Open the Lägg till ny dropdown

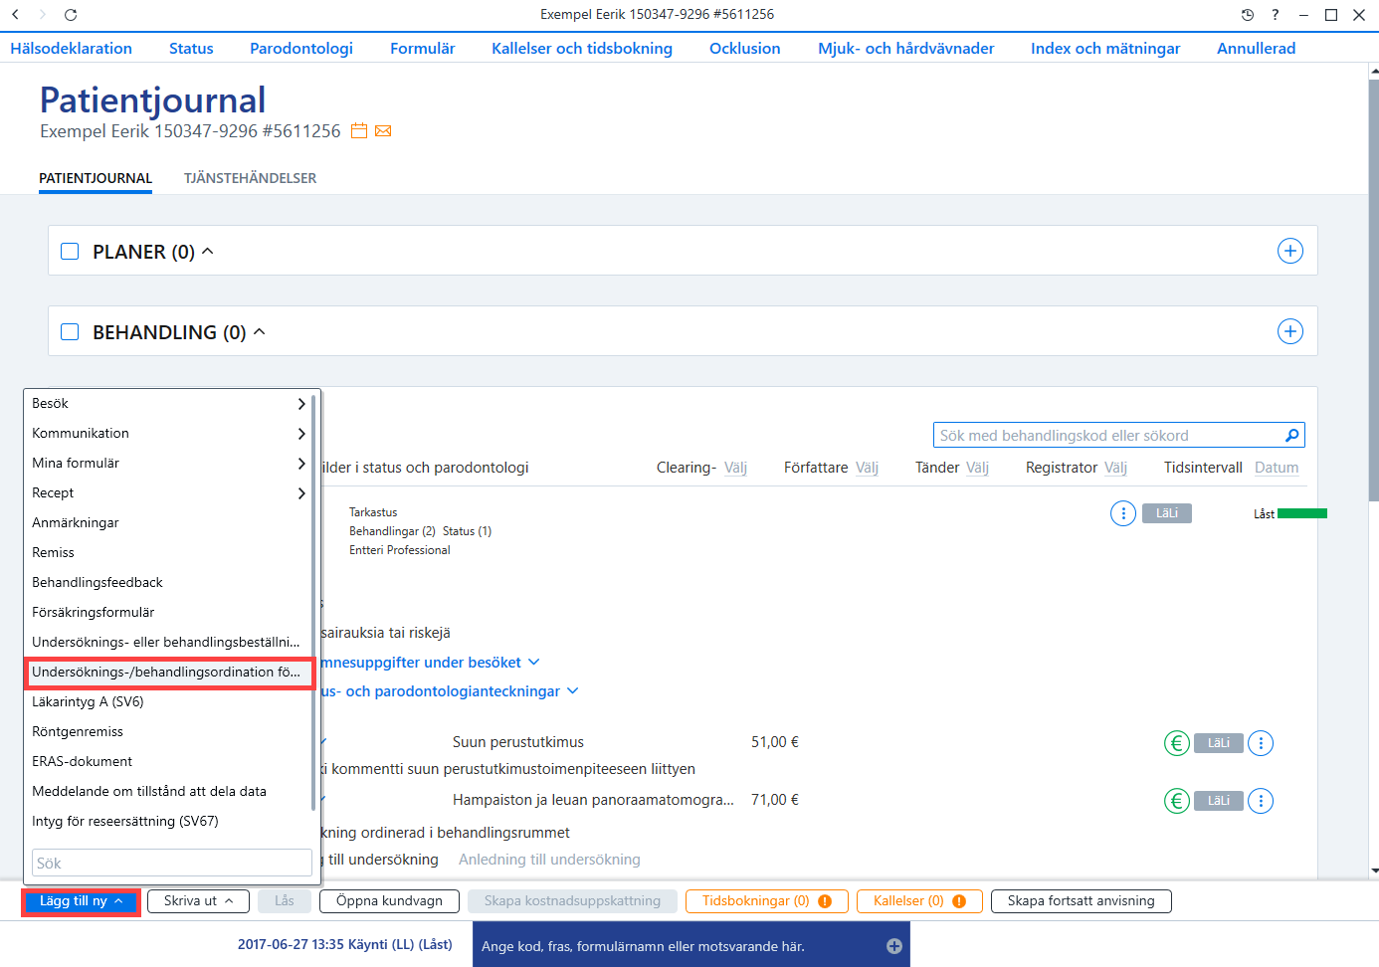click(x=81, y=901)
